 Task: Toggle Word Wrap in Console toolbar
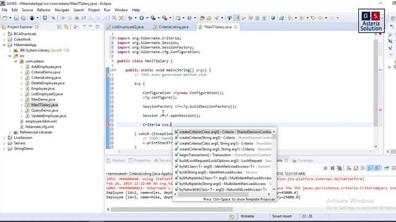(363, 168)
